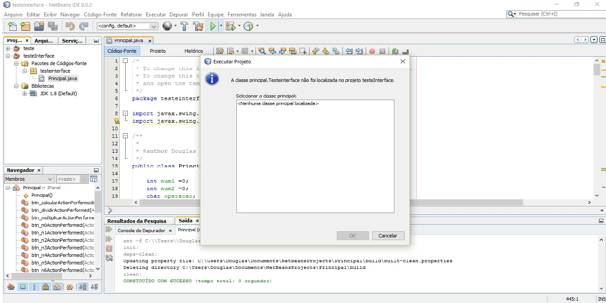Image resolution: width=606 pixels, height=303 pixels.
Task: Click the New File toolbar icon
Action: point(12,26)
